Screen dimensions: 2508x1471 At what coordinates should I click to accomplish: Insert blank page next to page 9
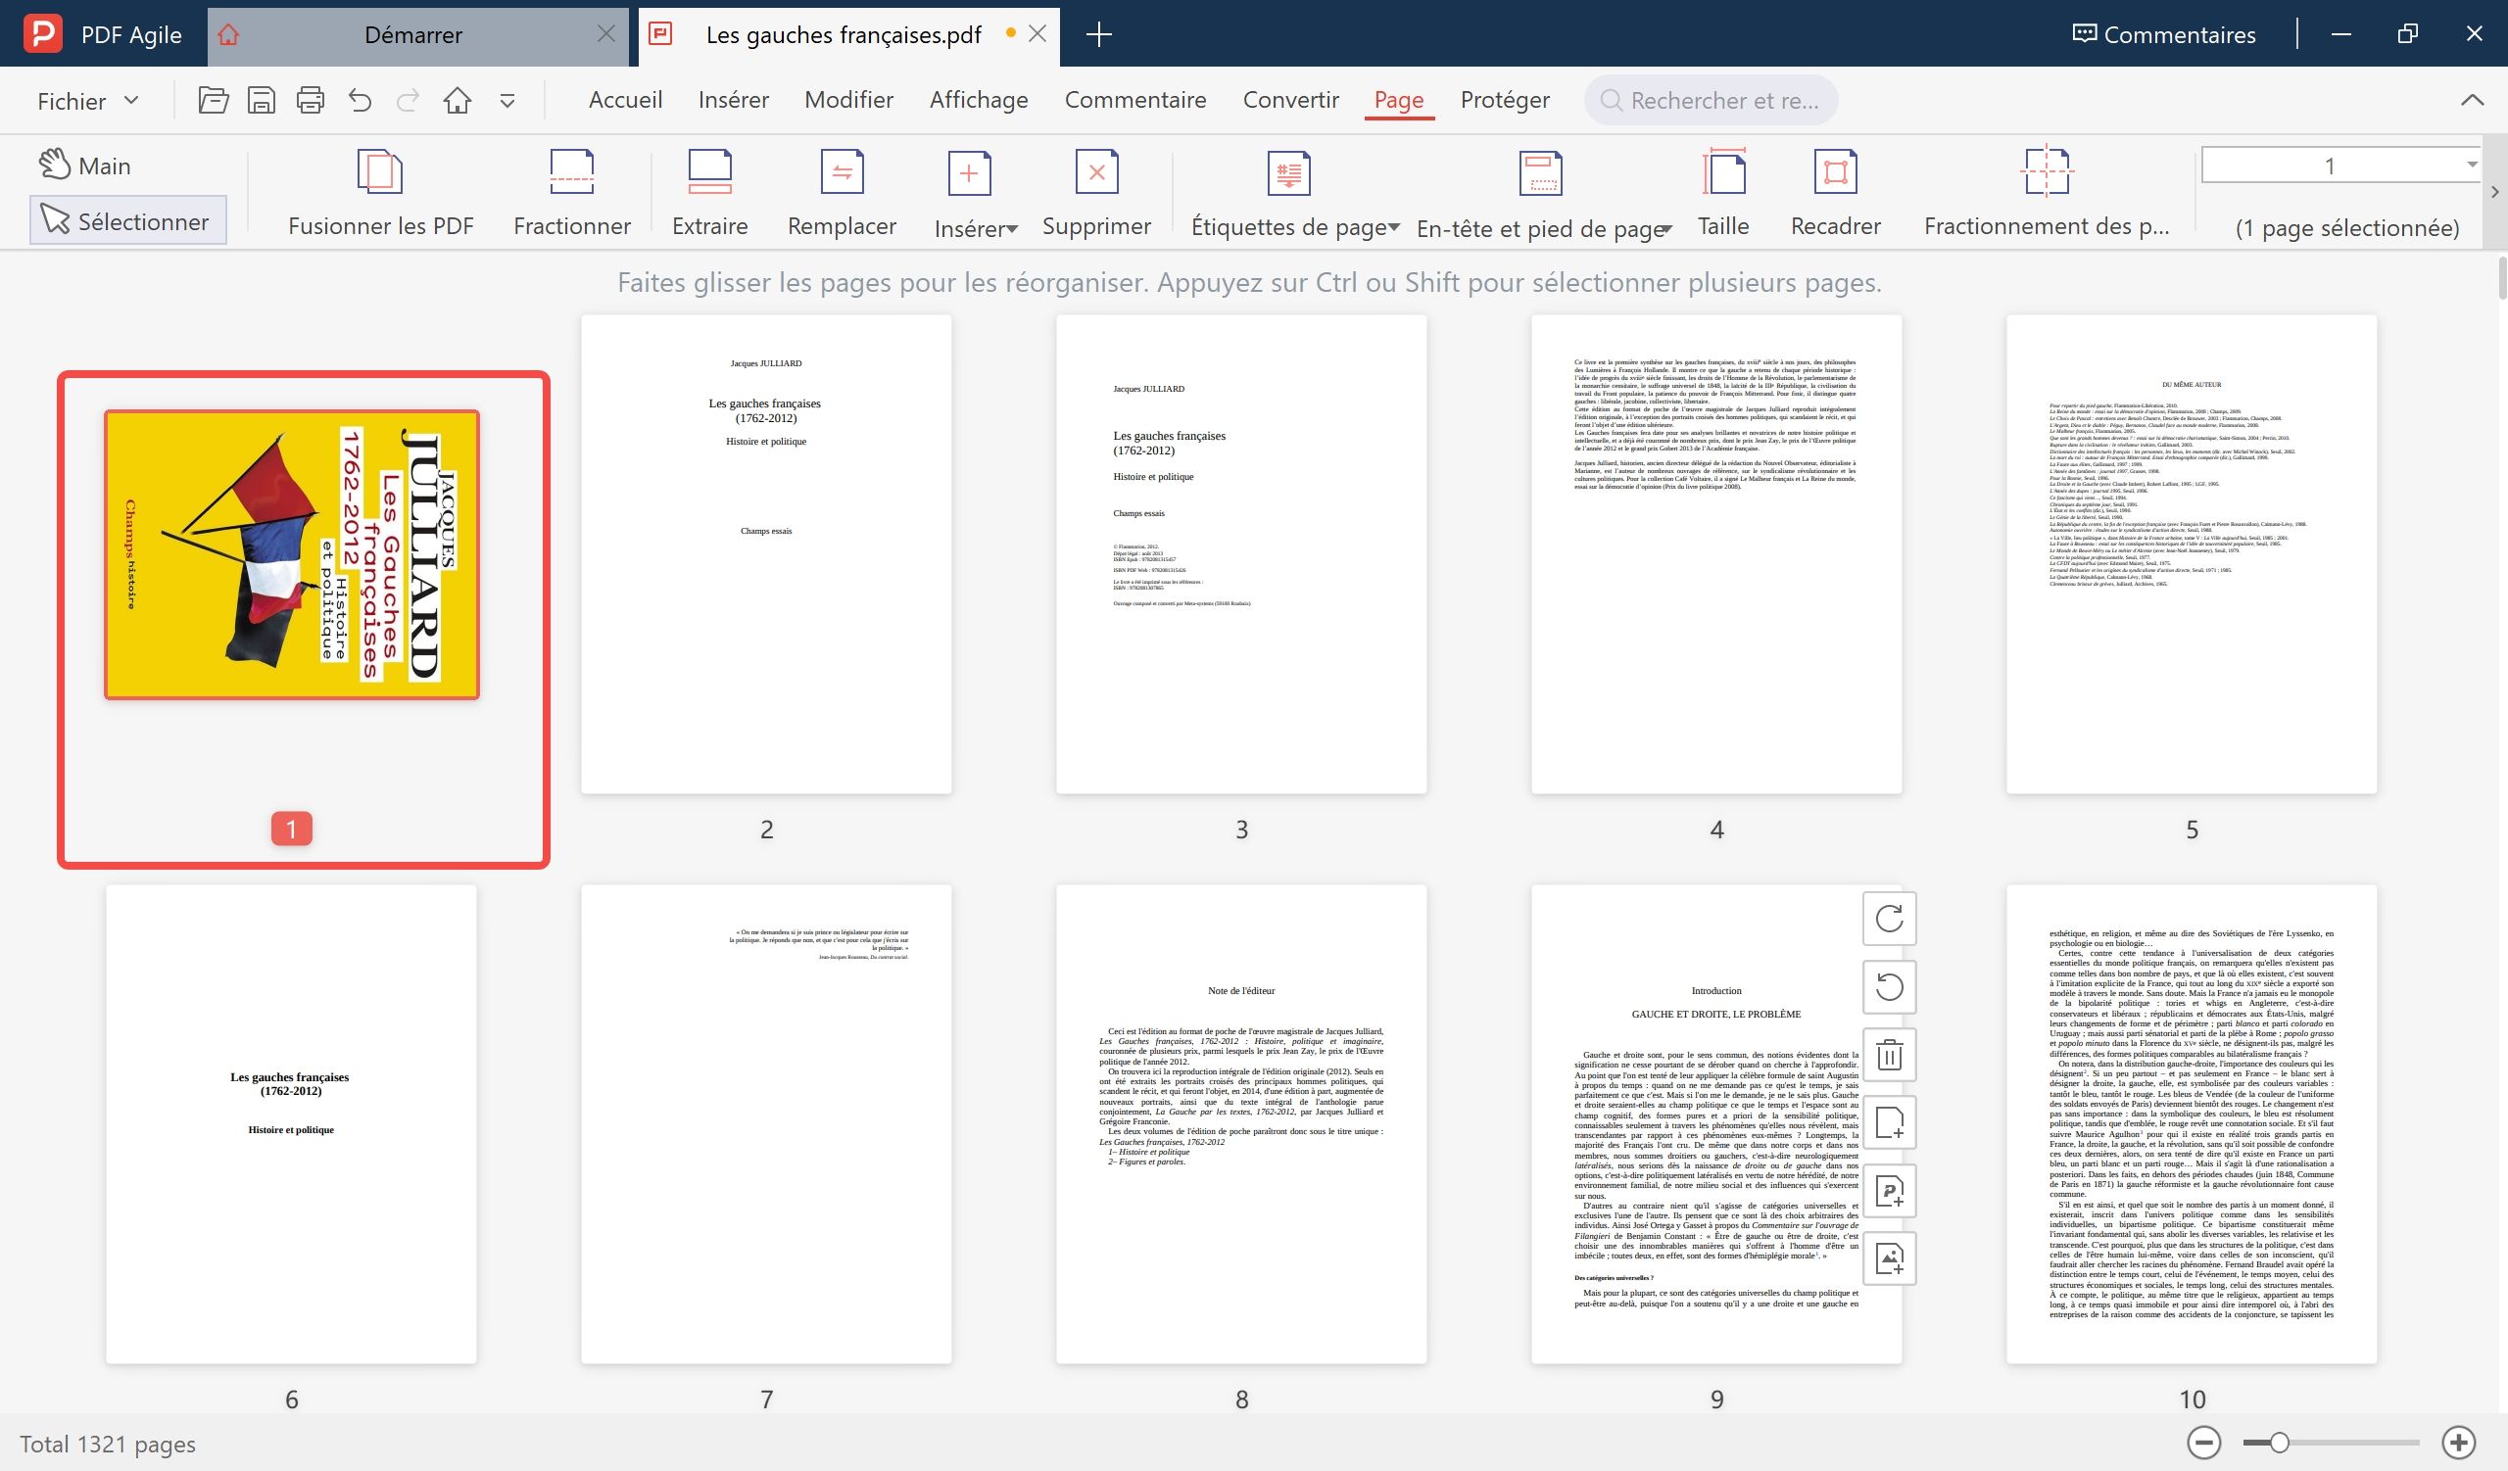click(1889, 1123)
